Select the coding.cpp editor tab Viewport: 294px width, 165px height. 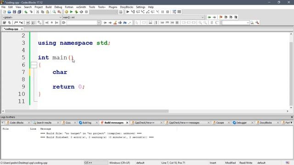pos(11,29)
